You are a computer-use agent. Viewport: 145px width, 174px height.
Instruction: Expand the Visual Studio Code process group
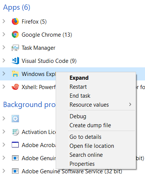[4, 61]
